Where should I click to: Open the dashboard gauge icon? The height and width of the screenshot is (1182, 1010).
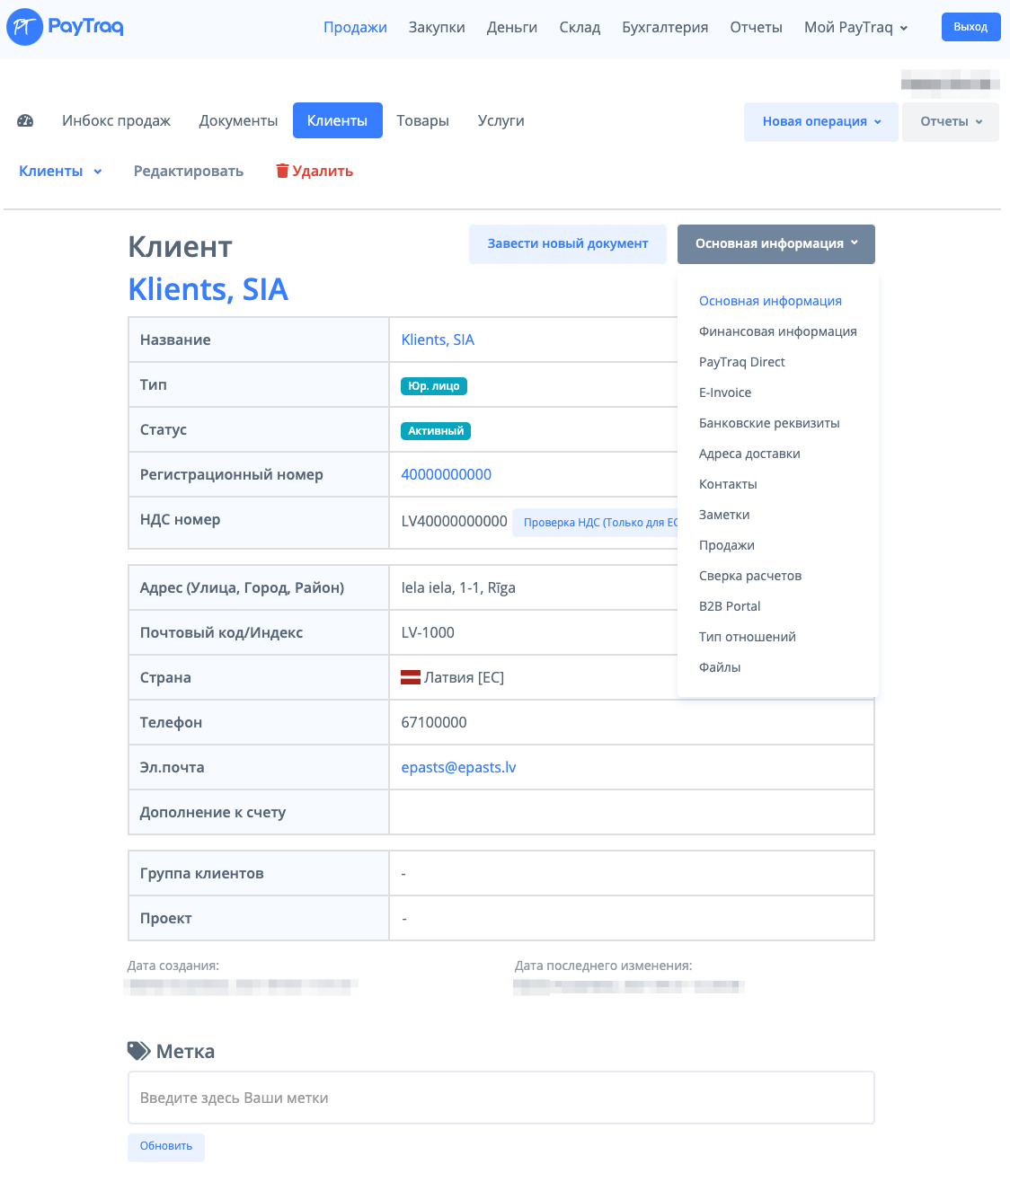pos(25,120)
